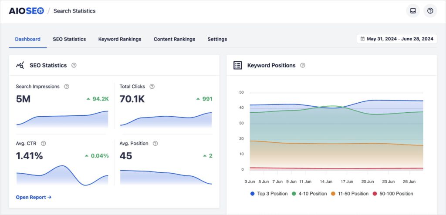The height and width of the screenshot is (215, 446).
Task: Toggle Top 3 Position legend series
Action: pyautogui.click(x=269, y=194)
